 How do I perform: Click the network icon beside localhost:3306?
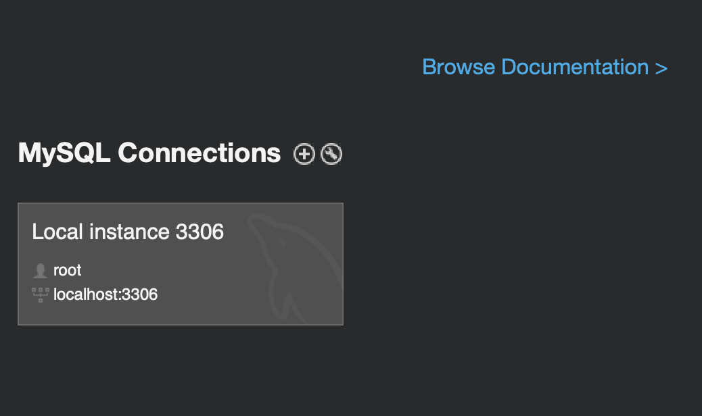pyautogui.click(x=39, y=294)
